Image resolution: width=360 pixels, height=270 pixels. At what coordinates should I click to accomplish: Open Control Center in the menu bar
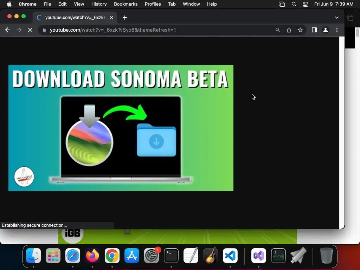click(306, 4)
